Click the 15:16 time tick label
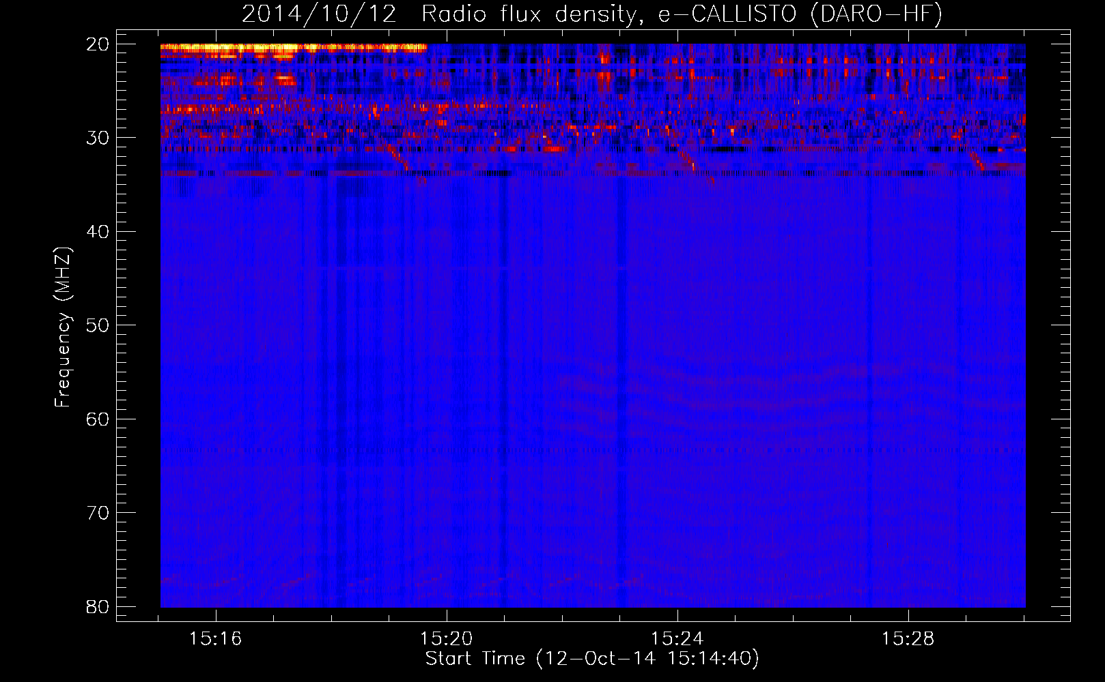The height and width of the screenshot is (682, 1105). tap(216, 639)
